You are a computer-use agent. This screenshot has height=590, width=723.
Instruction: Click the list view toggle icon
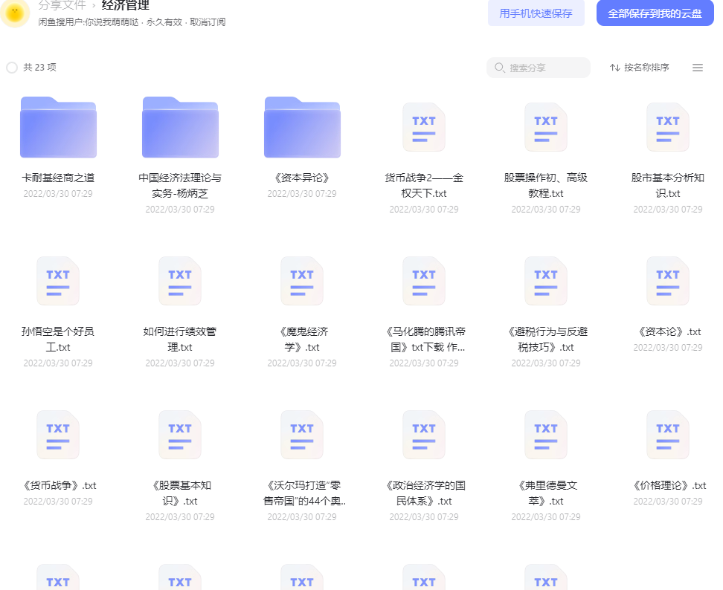click(x=698, y=68)
